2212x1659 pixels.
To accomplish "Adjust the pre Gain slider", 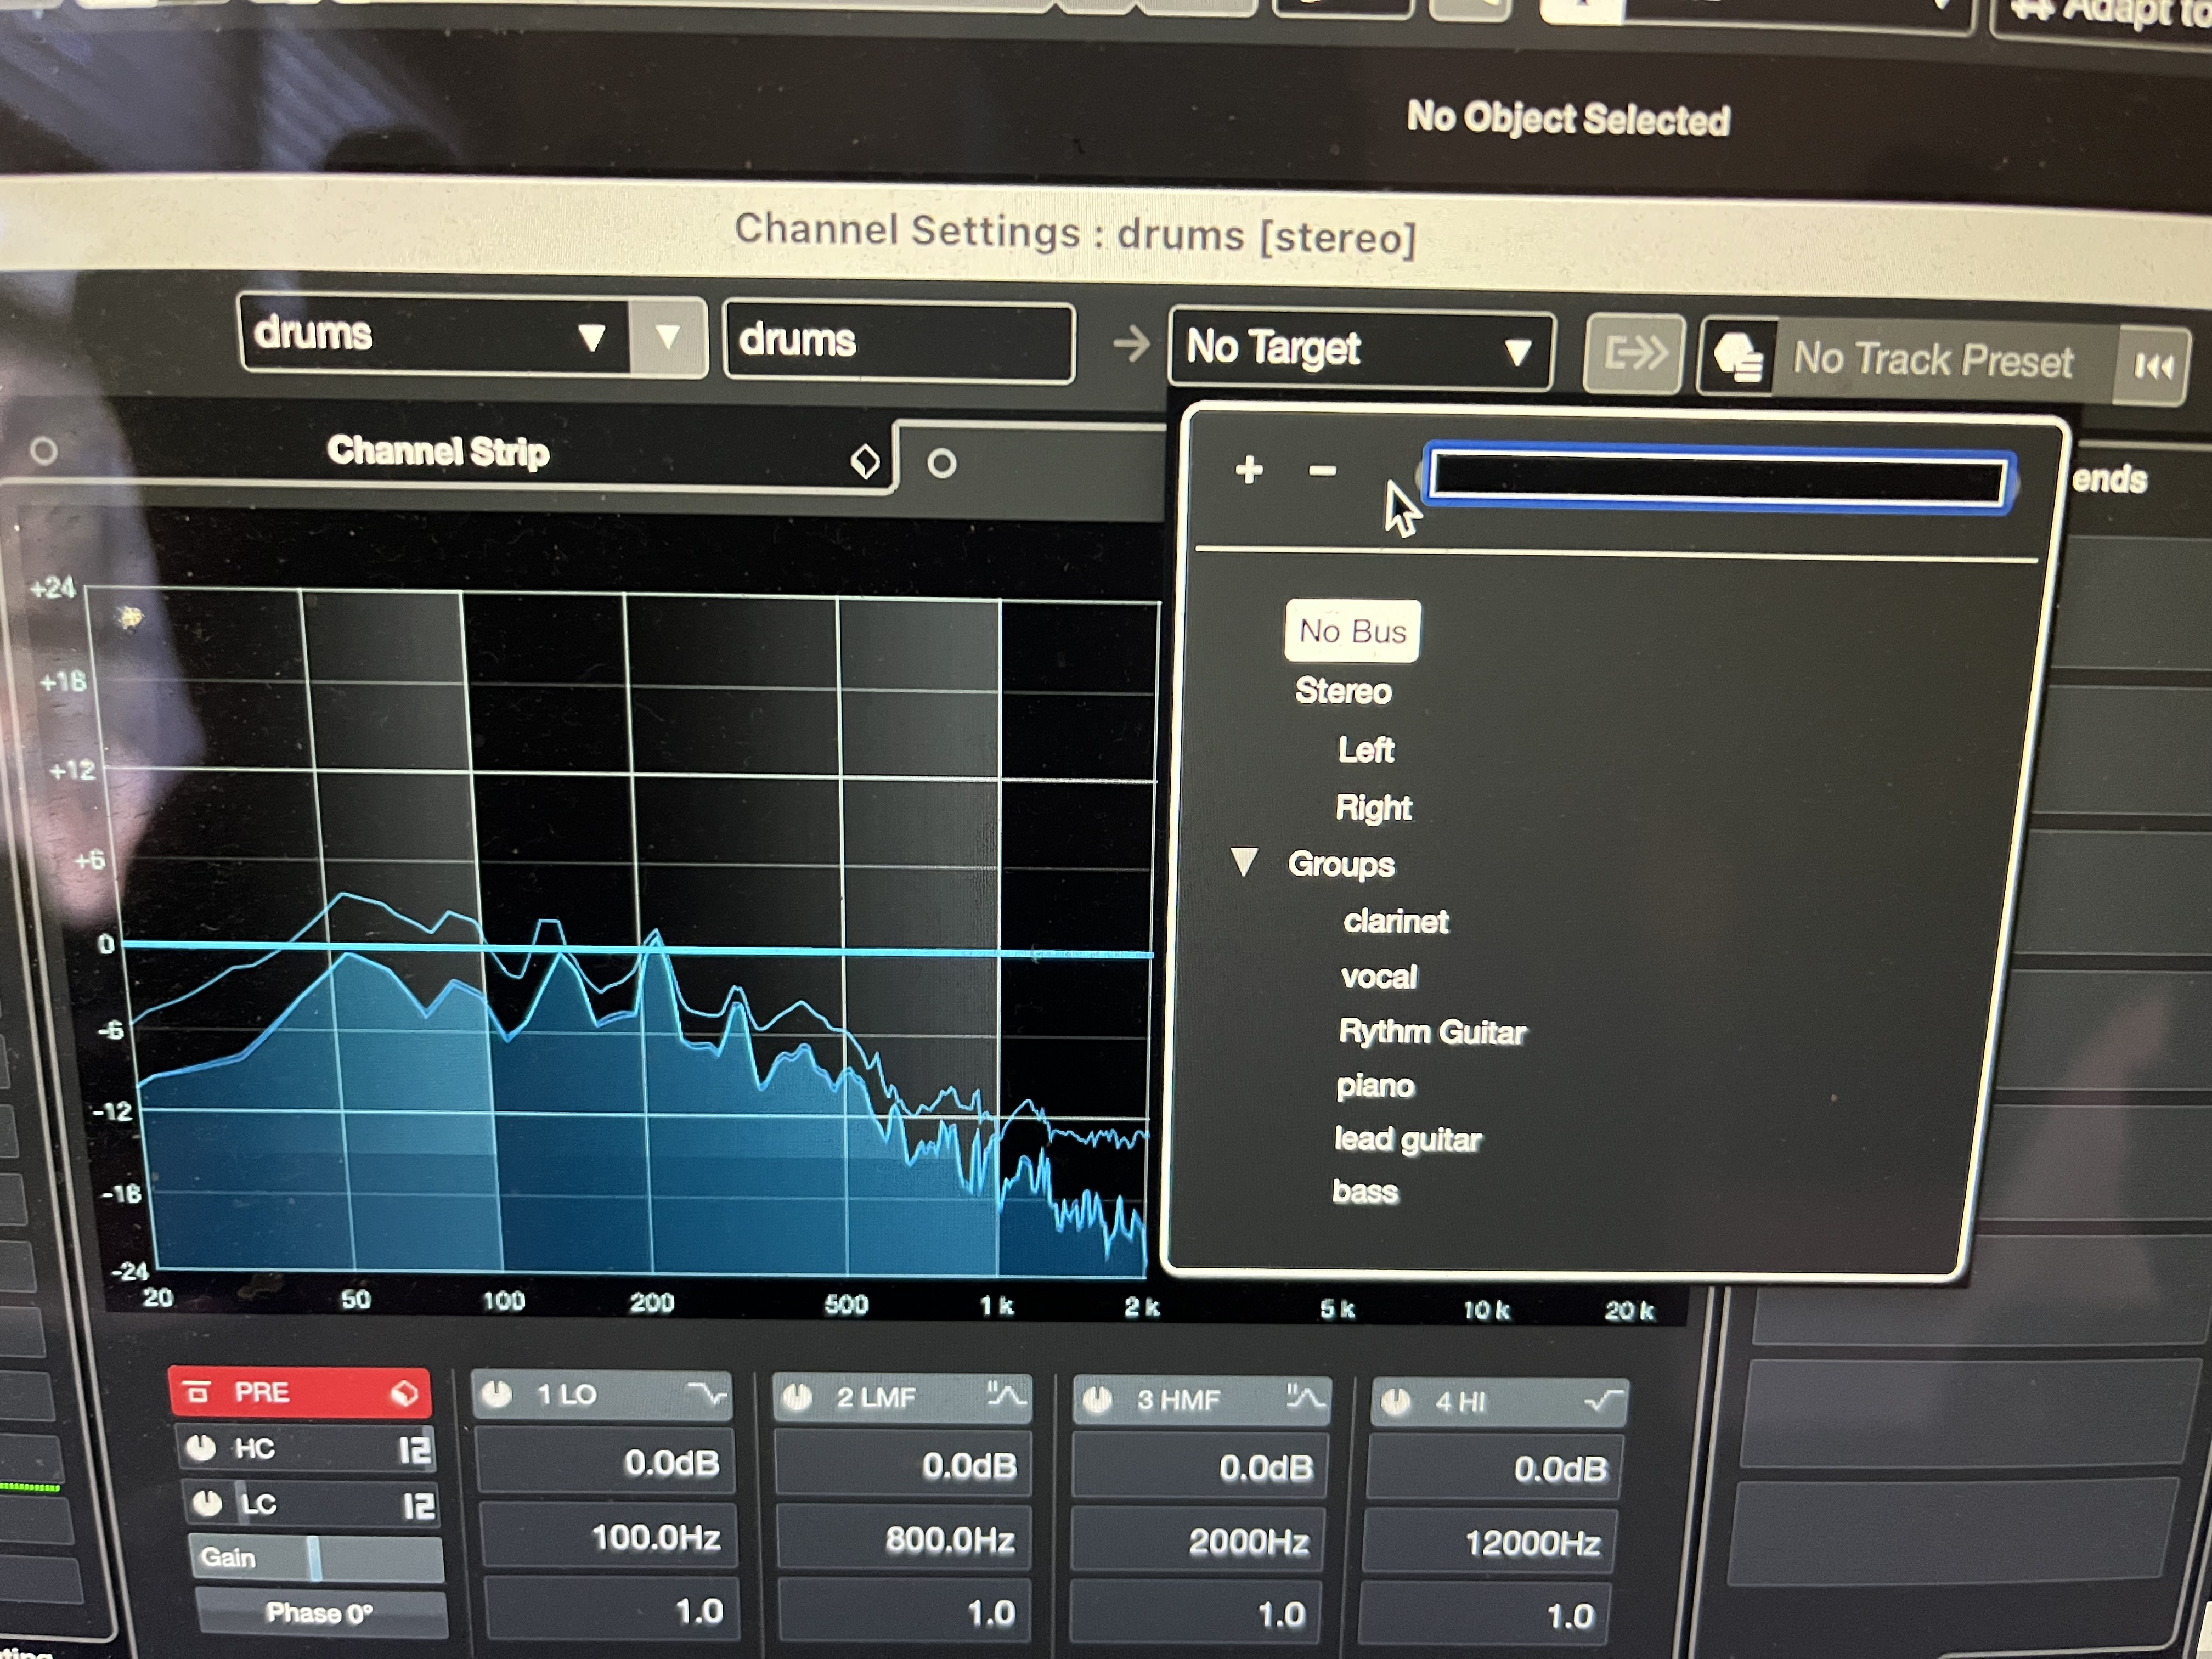I will (315, 1558).
